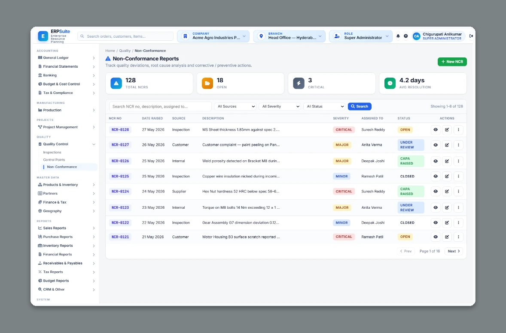
Task: Click the logout icon beside user profile
Action: (x=471, y=36)
